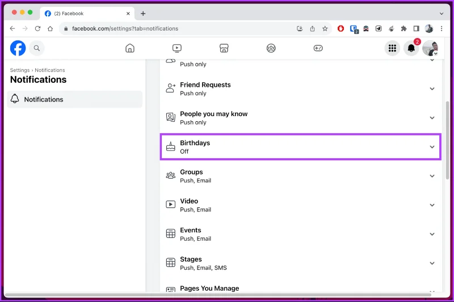Screen dimensions: 454x302
Task: Click the address bar URL
Action: pyautogui.click(x=125, y=28)
